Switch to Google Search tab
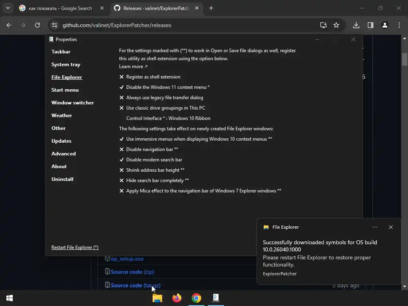This screenshot has width=408, height=306. (x=61, y=8)
